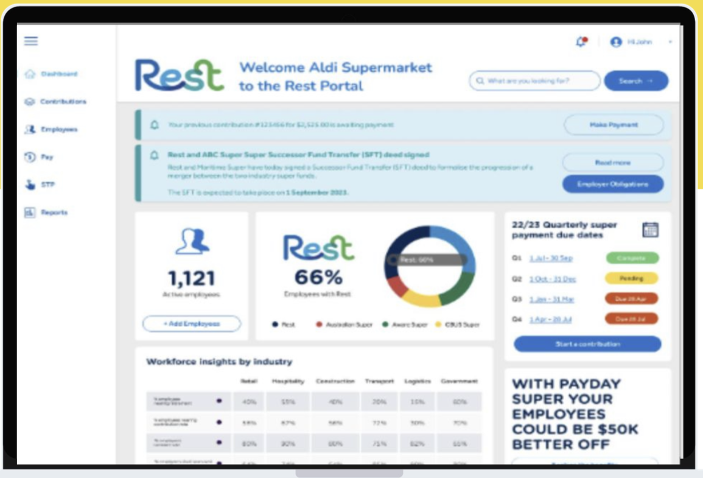Click the Q4 orange Due status badge
Screen dimensions: 703x478
coord(631,318)
